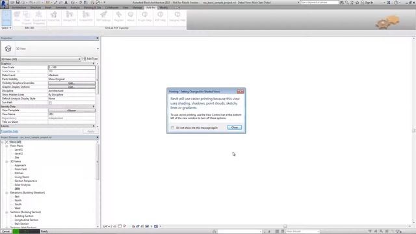The width and height of the screenshot is (416, 234).
Task: Collapse the Floor Plans tree node
Action: click(6, 146)
